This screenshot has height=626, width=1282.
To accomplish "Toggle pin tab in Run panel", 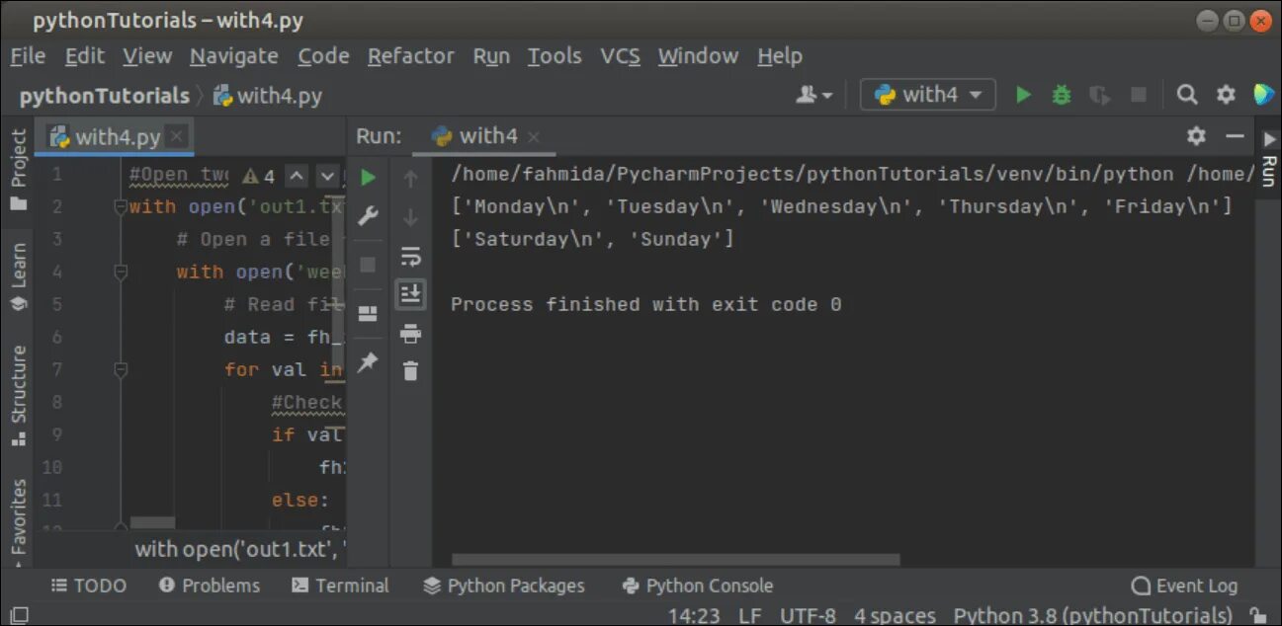I will tap(368, 363).
